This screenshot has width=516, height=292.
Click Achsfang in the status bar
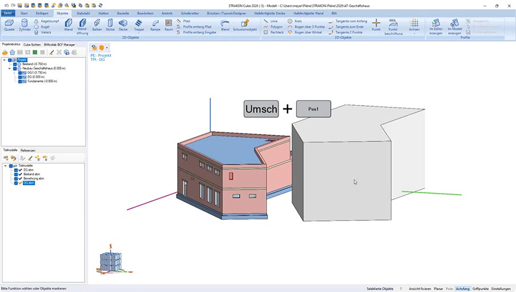[462, 289]
